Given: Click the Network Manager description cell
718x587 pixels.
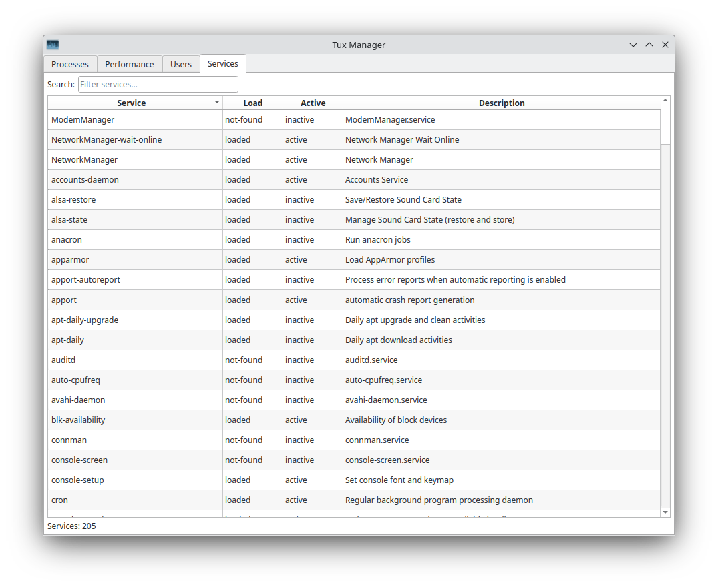Looking at the screenshot, I should tap(502, 160).
